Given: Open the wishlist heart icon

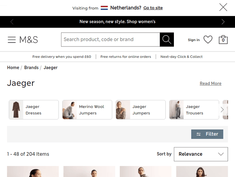Looking at the screenshot, I should [x=208, y=40].
